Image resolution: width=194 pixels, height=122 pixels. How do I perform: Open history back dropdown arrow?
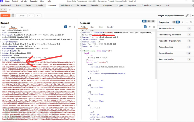[33, 15]
